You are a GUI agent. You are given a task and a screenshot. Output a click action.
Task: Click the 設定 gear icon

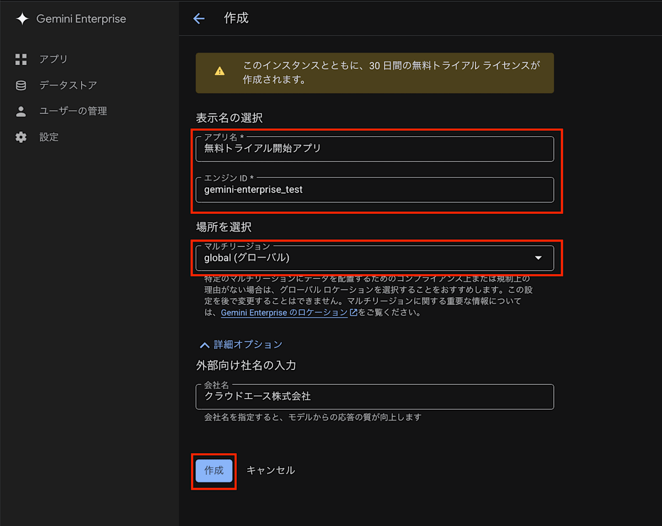tap(21, 137)
